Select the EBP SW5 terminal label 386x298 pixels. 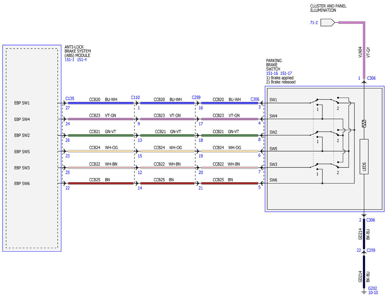coord(22,151)
